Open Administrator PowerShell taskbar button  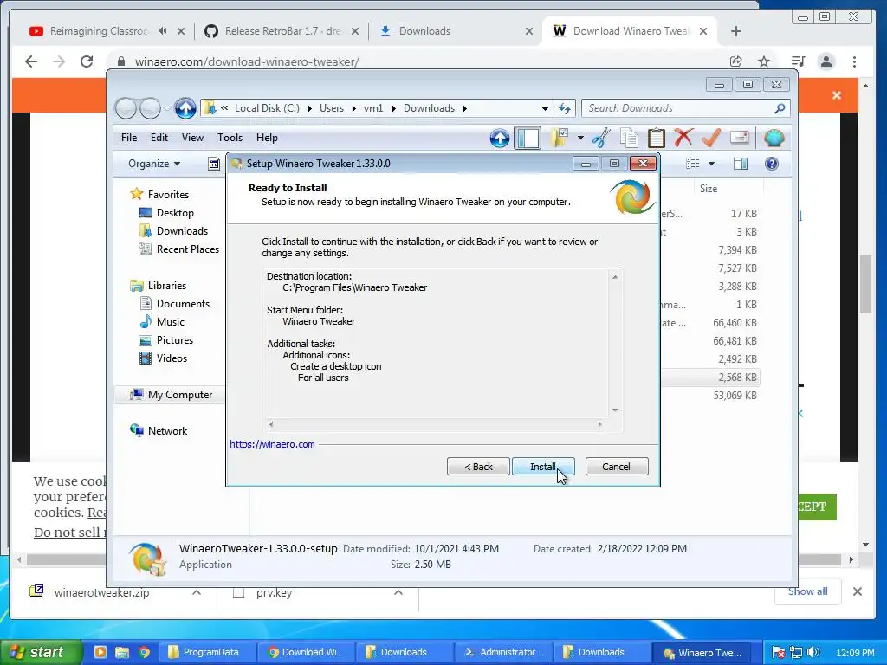click(x=504, y=652)
